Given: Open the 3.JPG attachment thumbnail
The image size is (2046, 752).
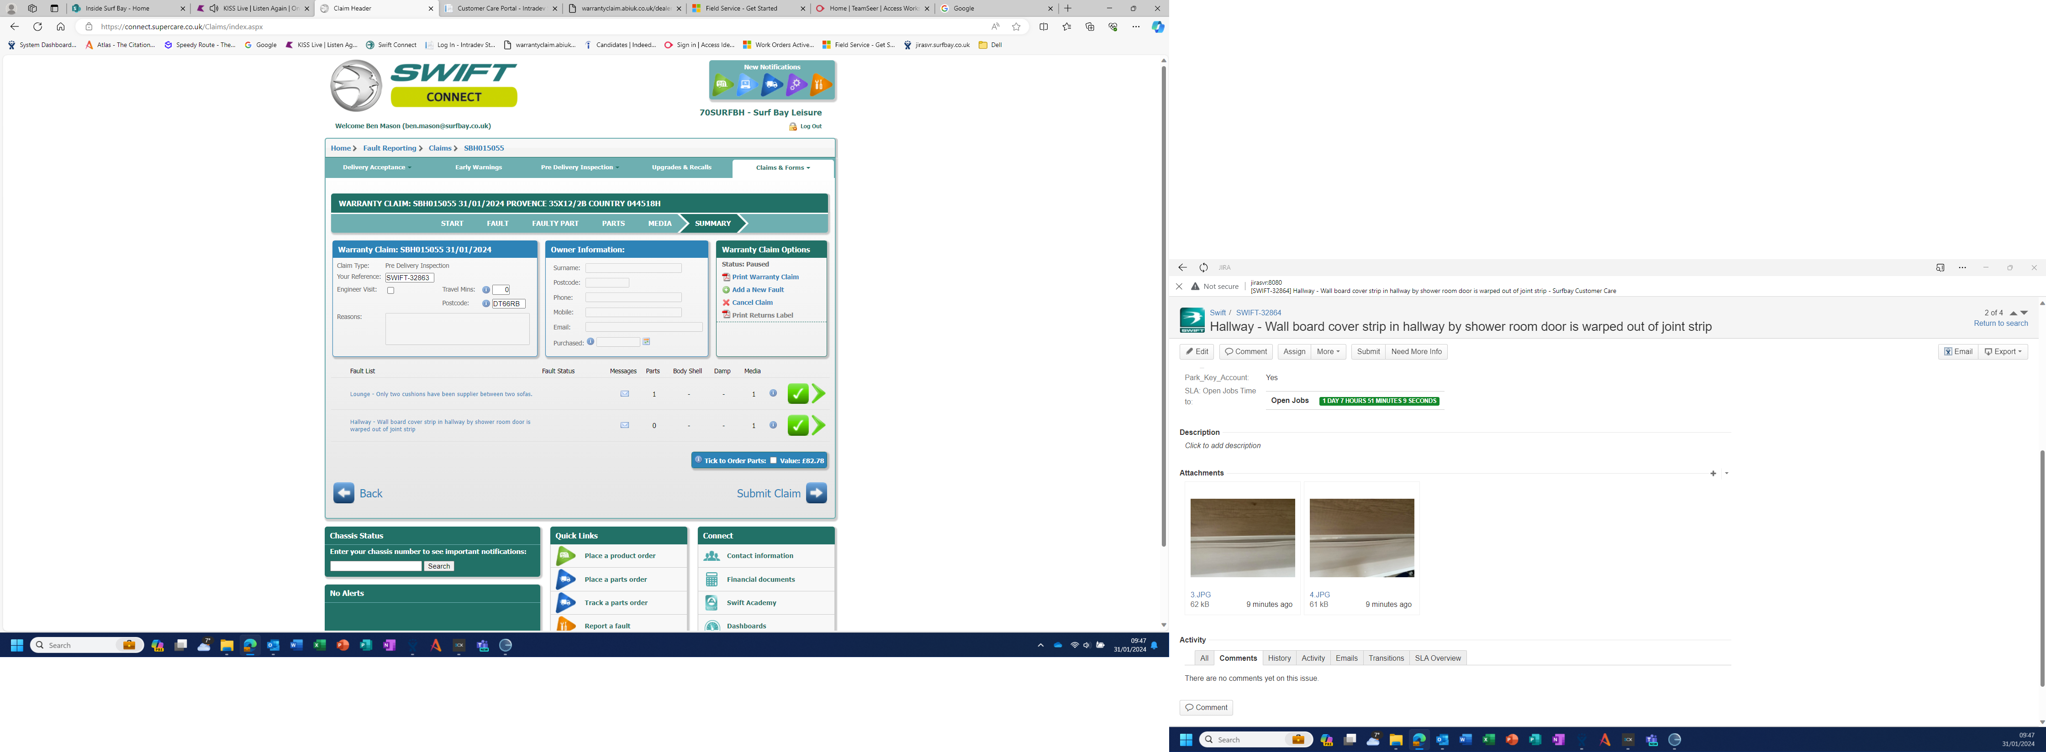Looking at the screenshot, I should coord(1242,538).
